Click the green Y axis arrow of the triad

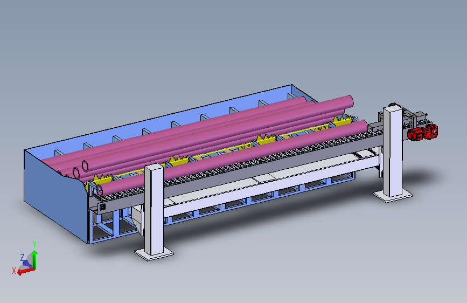(34, 259)
